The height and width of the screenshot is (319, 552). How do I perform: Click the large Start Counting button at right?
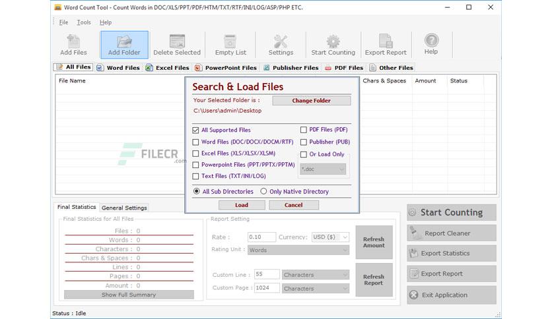(452, 212)
